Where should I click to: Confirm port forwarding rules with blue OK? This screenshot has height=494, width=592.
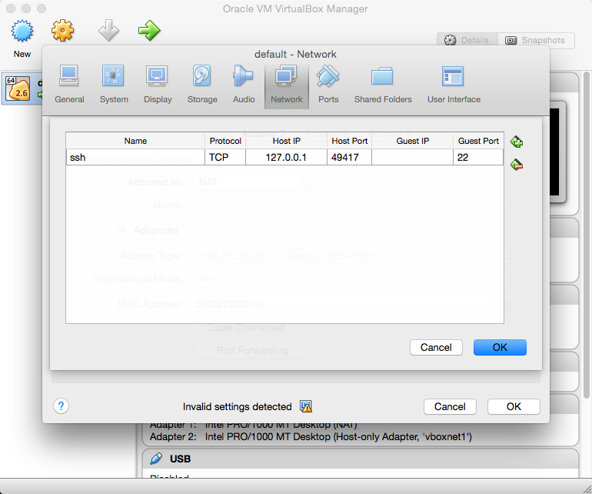click(500, 347)
